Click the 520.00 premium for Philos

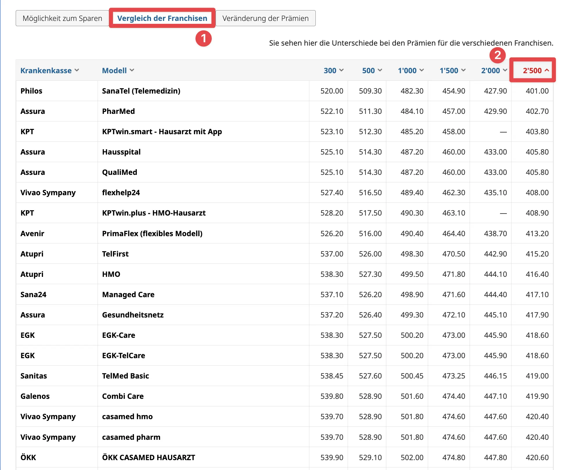pyautogui.click(x=332, y=91)
